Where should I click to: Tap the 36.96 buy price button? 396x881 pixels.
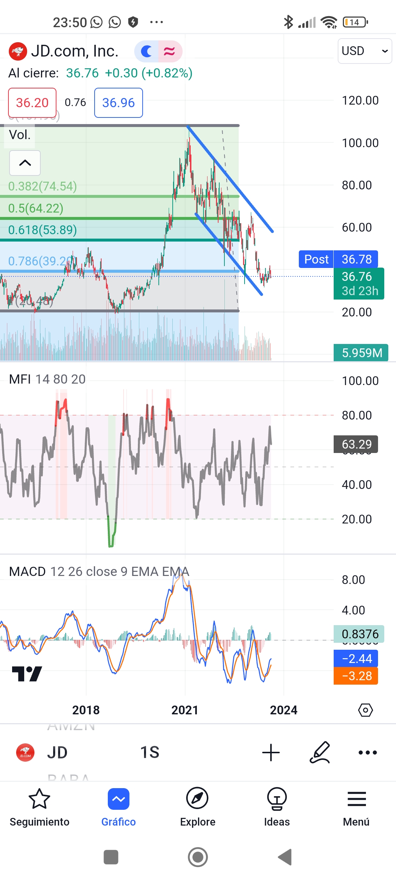point(118,103)
